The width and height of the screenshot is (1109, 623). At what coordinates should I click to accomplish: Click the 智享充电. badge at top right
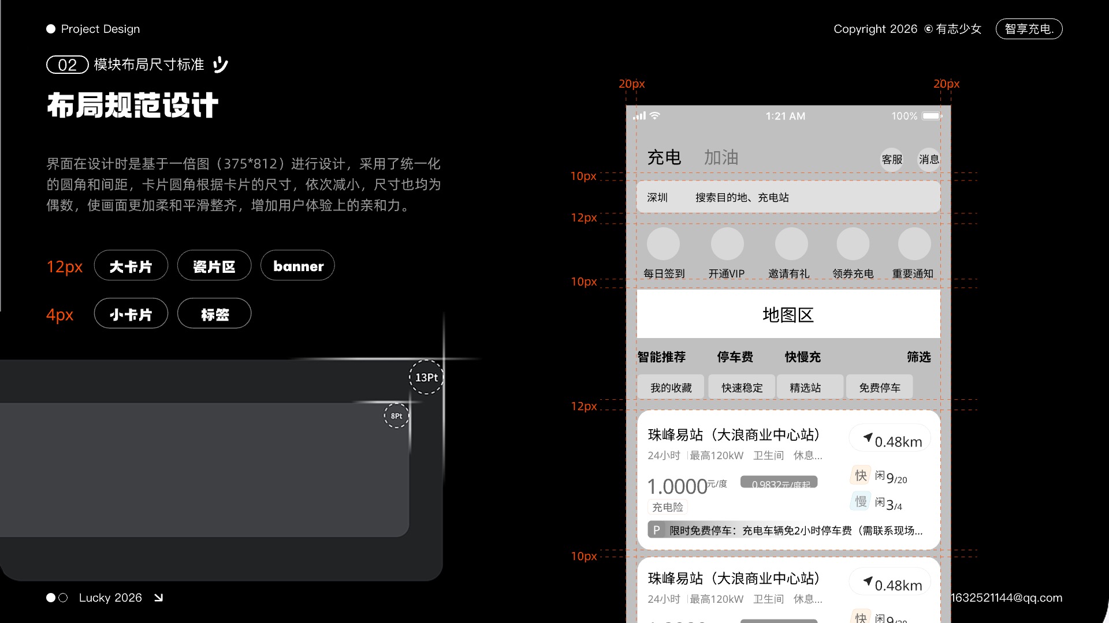1029,29
